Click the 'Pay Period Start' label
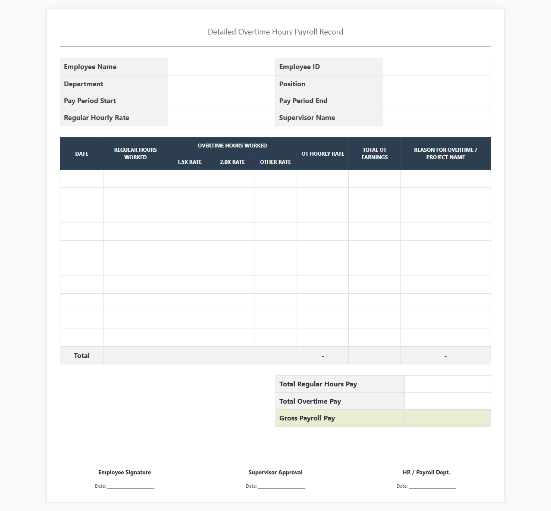 (x=90, y=101)
